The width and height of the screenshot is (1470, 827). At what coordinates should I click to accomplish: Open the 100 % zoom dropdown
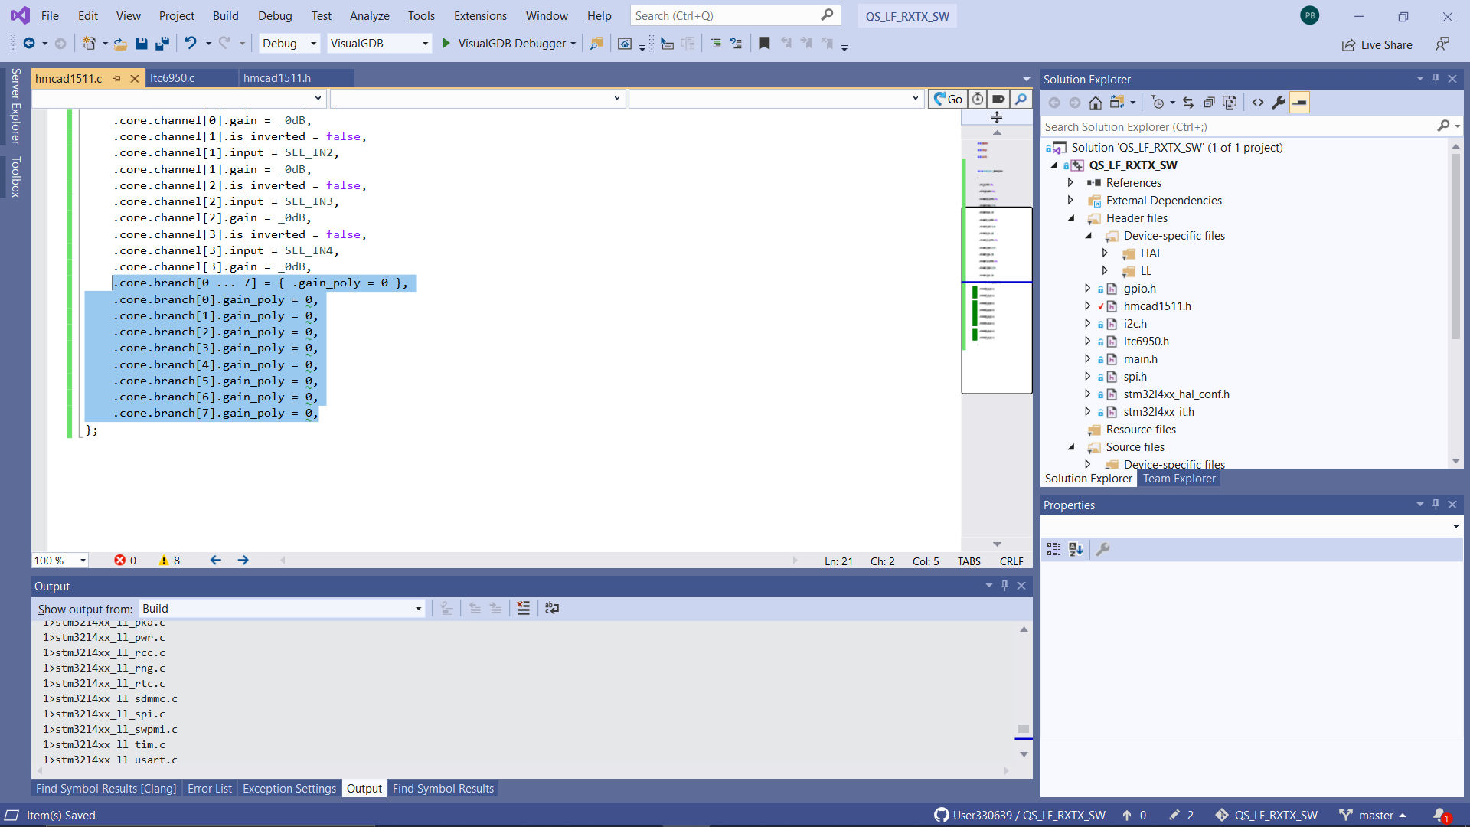pyautogui.click(x=60, y=561)
